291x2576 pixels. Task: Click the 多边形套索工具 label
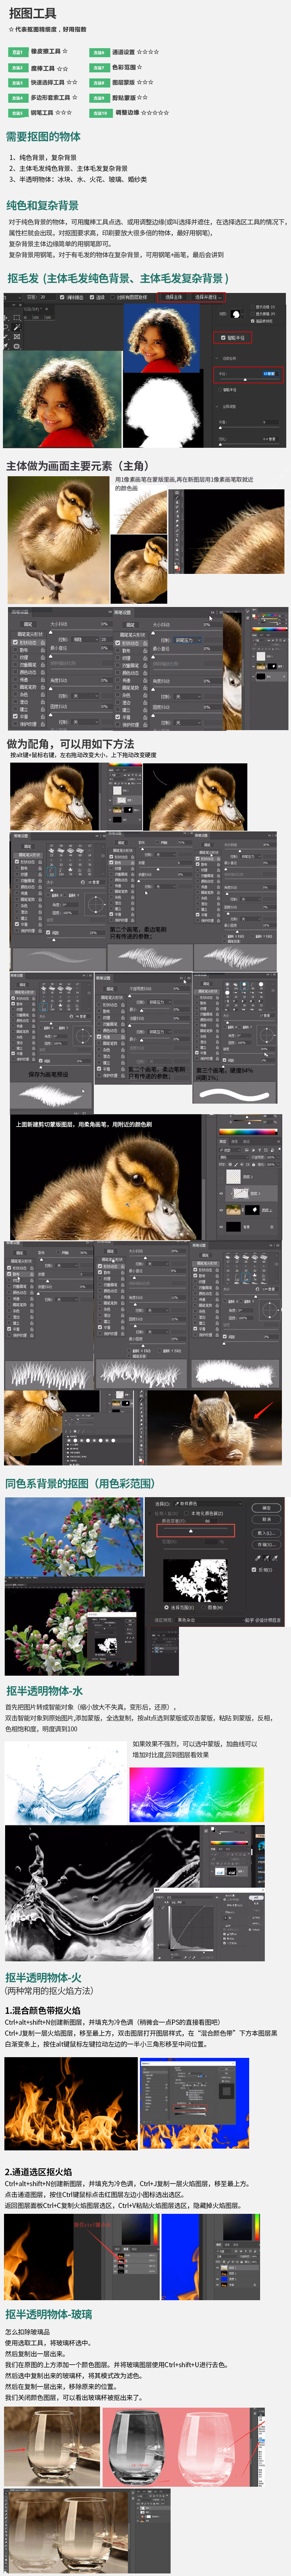pos(50,98)
